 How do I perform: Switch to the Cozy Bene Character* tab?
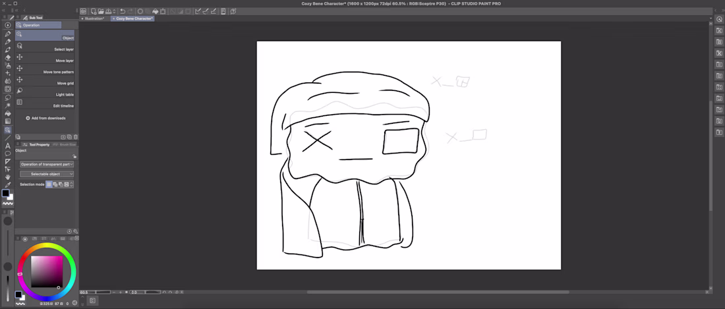tap(132, 18)
